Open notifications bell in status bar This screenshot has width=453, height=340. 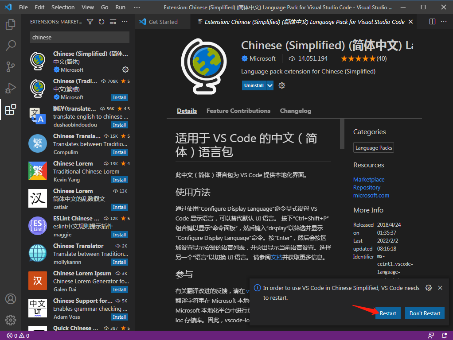pyautogui.click(x=444, y=336)
